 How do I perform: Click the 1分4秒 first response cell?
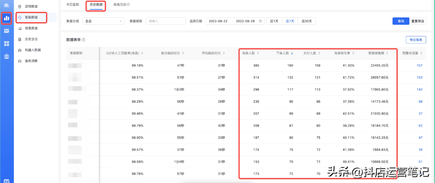click(179, 162)
